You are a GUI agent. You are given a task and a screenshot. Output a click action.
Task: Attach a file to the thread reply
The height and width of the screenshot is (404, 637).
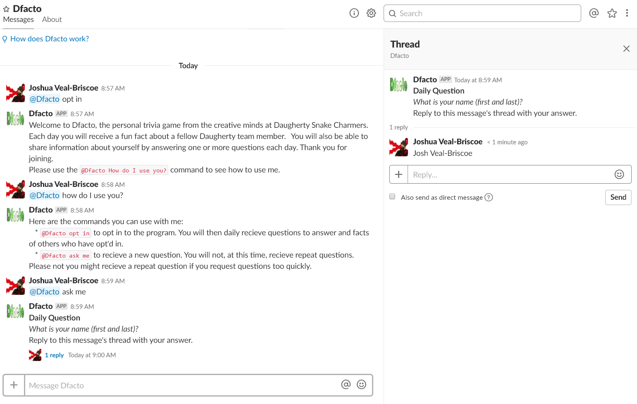[x=398, y=175]
